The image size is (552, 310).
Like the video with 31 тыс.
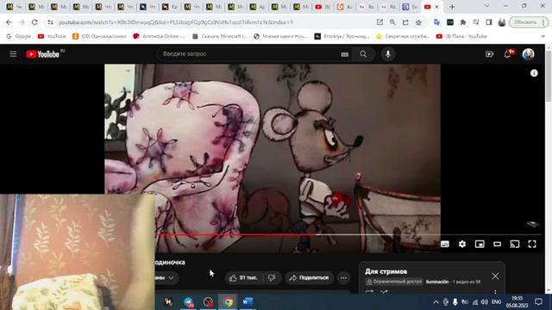tap(243, 277)
